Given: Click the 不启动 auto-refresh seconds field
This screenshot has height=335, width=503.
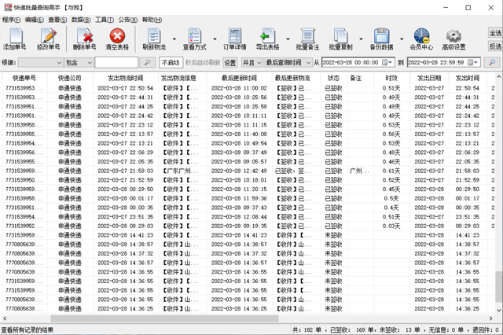Looking at the screenshot, I should (171, 62).
